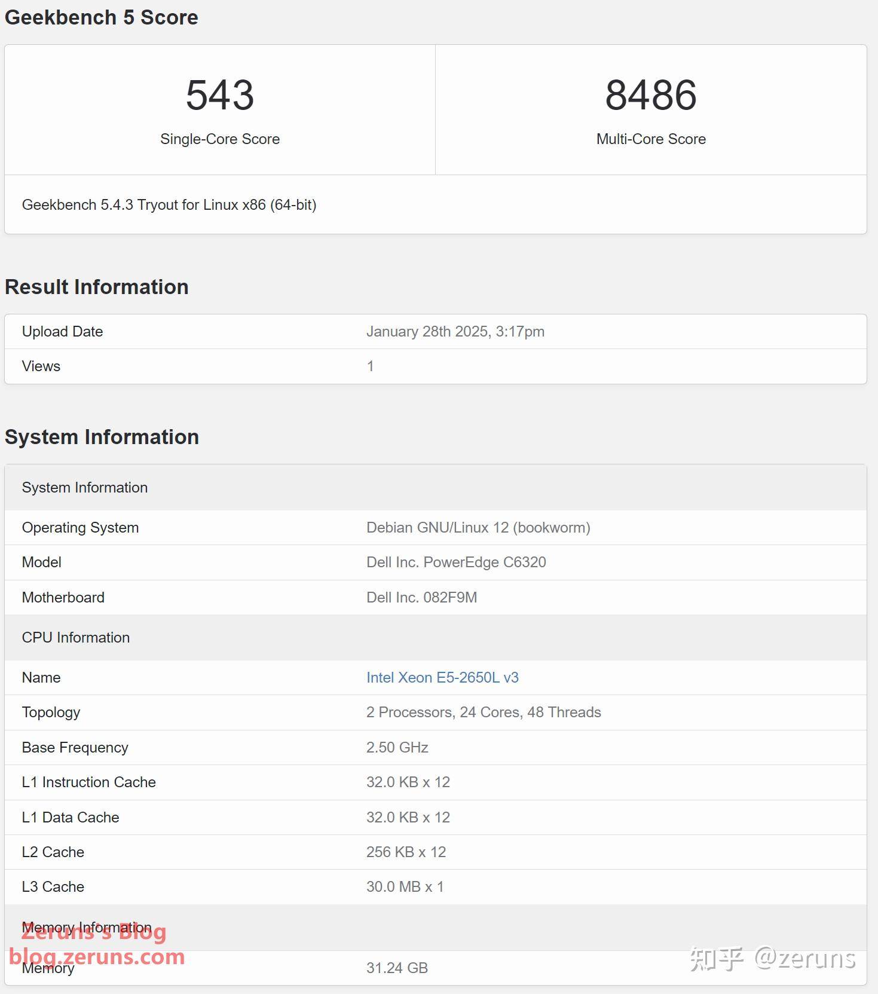Select the L1 Data Cache value '32.0 KB x 12'

(408, 818)
